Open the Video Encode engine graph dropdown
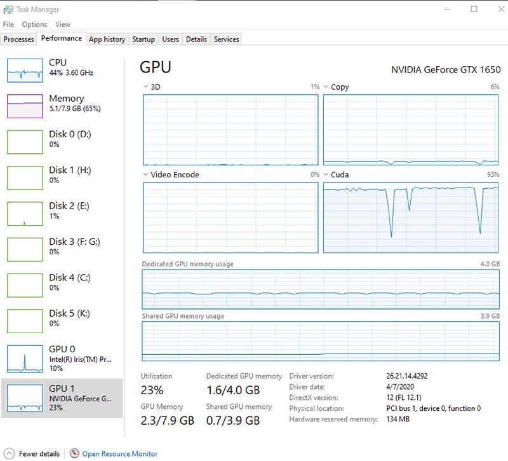508x461 pixels. click(145, 174)
